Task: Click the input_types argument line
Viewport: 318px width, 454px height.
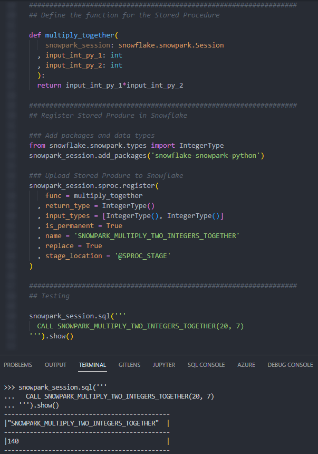Action: [x=134, y=216]
